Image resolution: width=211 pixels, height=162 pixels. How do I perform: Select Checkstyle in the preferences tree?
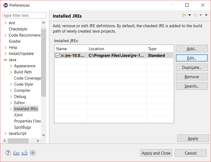click(18, 29)
